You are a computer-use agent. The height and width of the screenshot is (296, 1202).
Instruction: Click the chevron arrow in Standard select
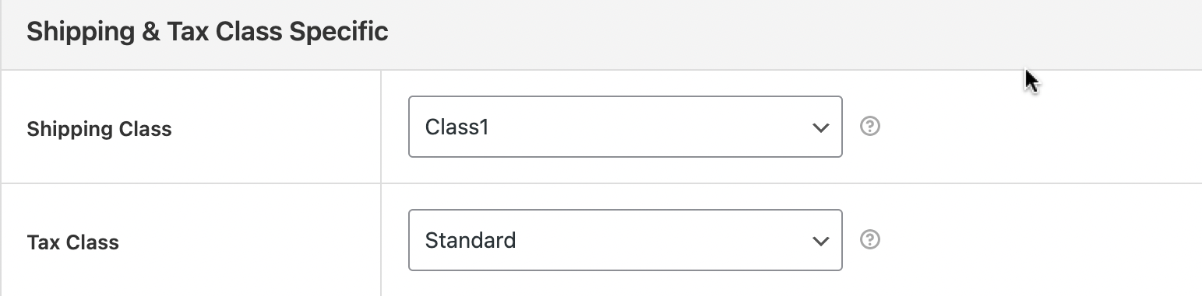pos(820,241)
